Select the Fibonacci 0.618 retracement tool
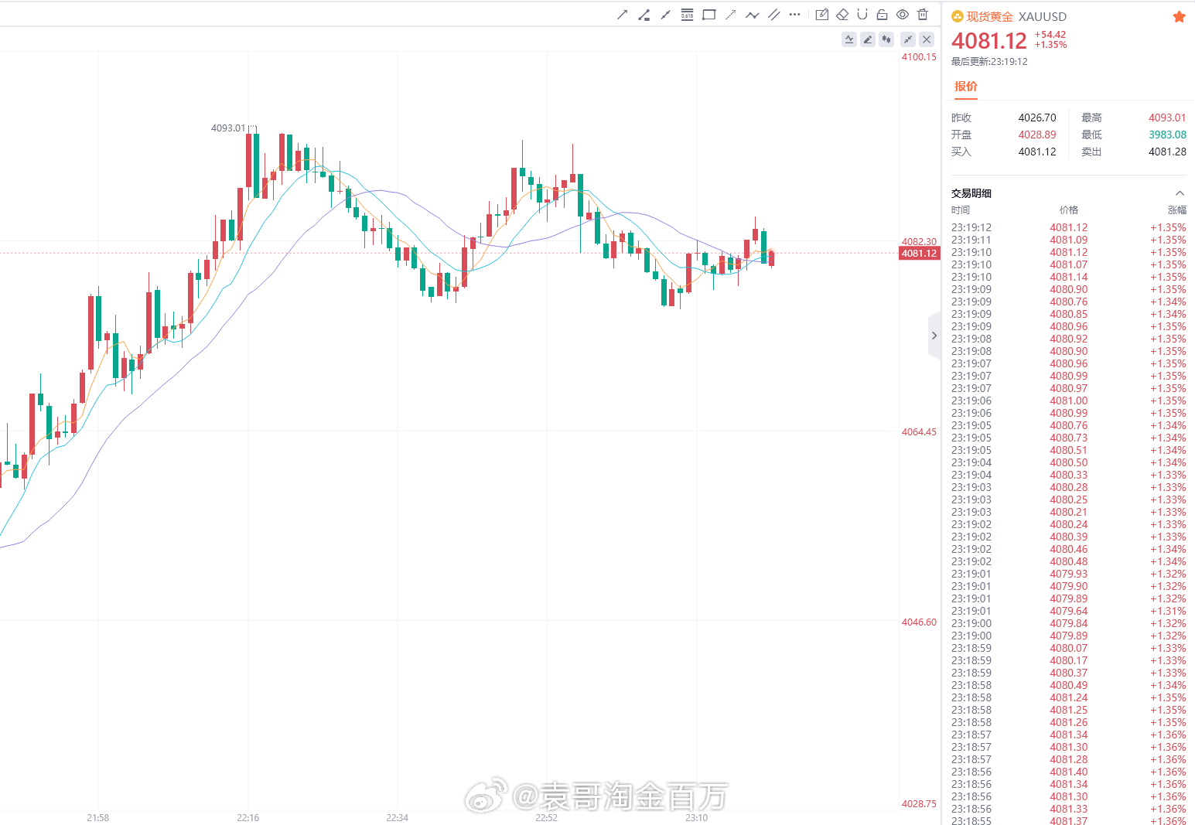Screen dimensions: 1195x825 [687, 15]
